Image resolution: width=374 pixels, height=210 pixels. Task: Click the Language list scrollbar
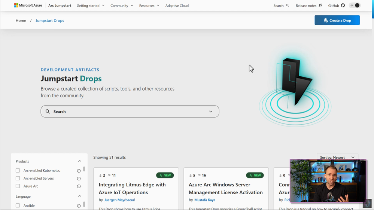(x=84, y=204)
